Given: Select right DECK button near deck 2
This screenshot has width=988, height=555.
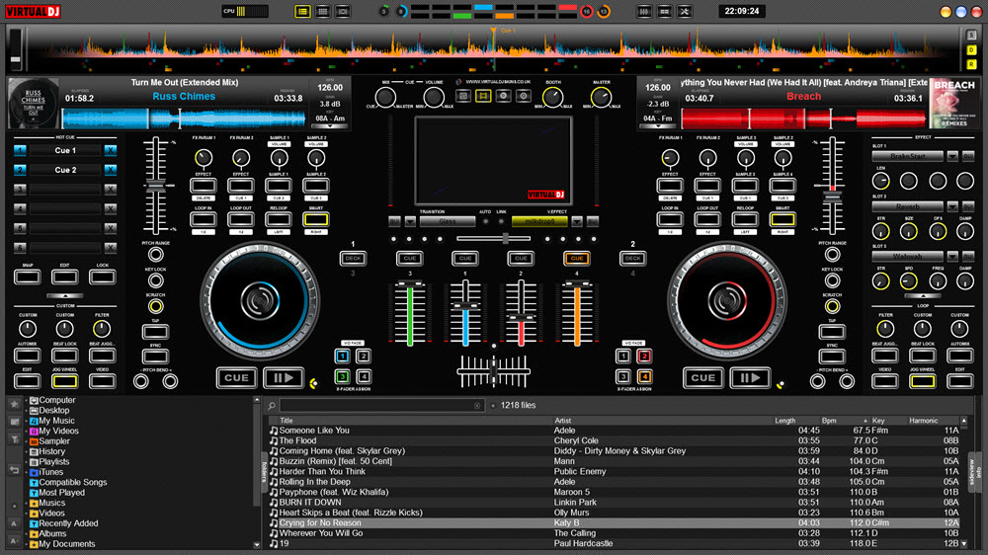Looking at the screenshot, I should 632,259.
